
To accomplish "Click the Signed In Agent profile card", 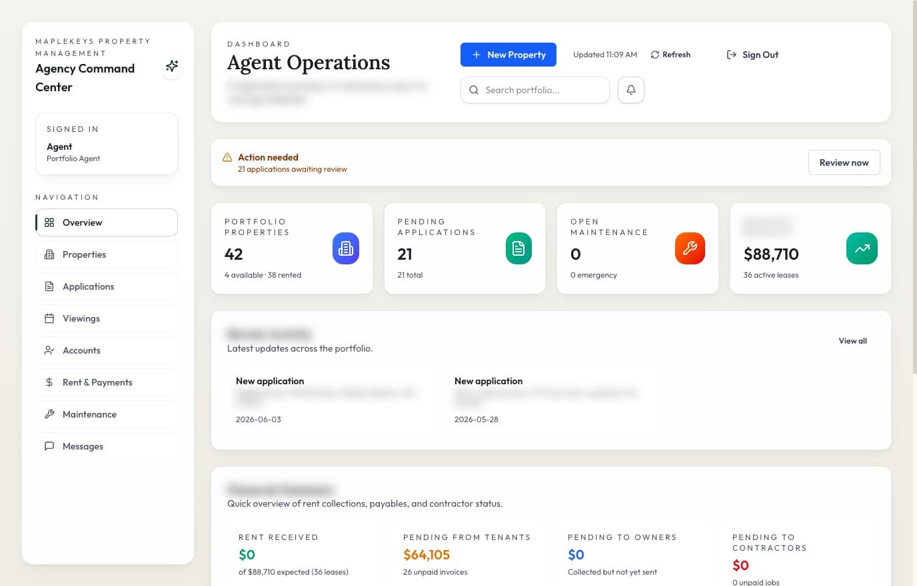I will click(x=107, y=144).
